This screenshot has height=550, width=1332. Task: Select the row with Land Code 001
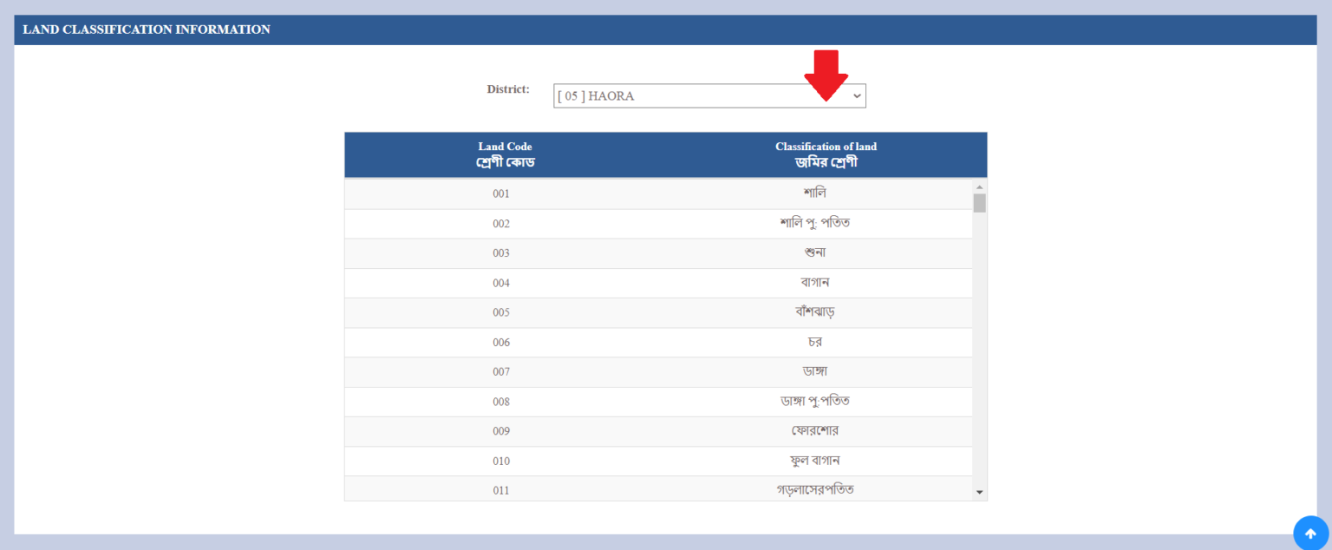pos(661,193)
